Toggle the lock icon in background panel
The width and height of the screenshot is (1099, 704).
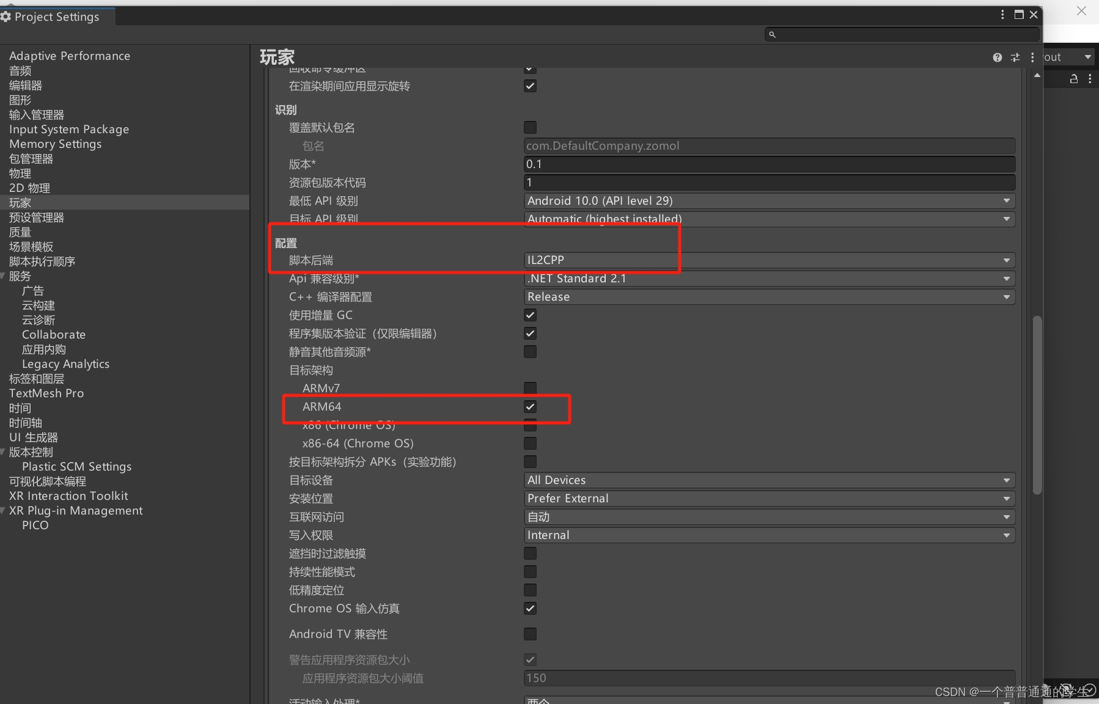coord(1073,79)
